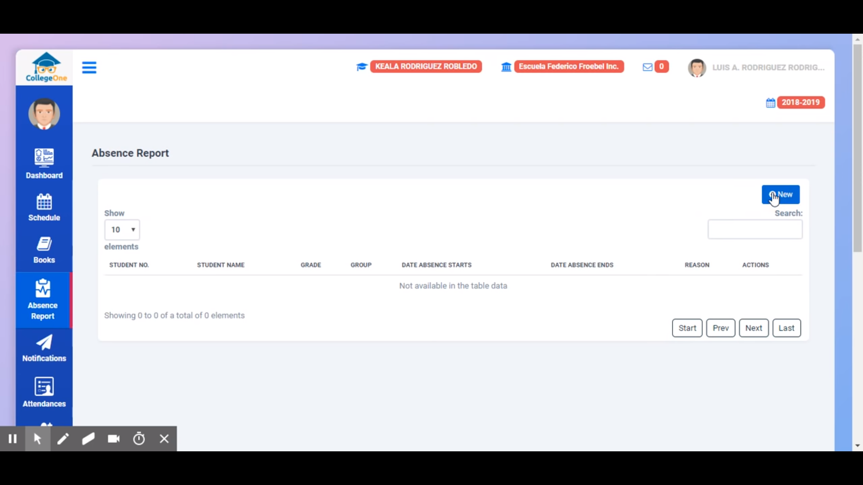The height and width of the screenshot is (485, 863).
Task: Sort by Date Absence Starts column
Action: [436, 265]
